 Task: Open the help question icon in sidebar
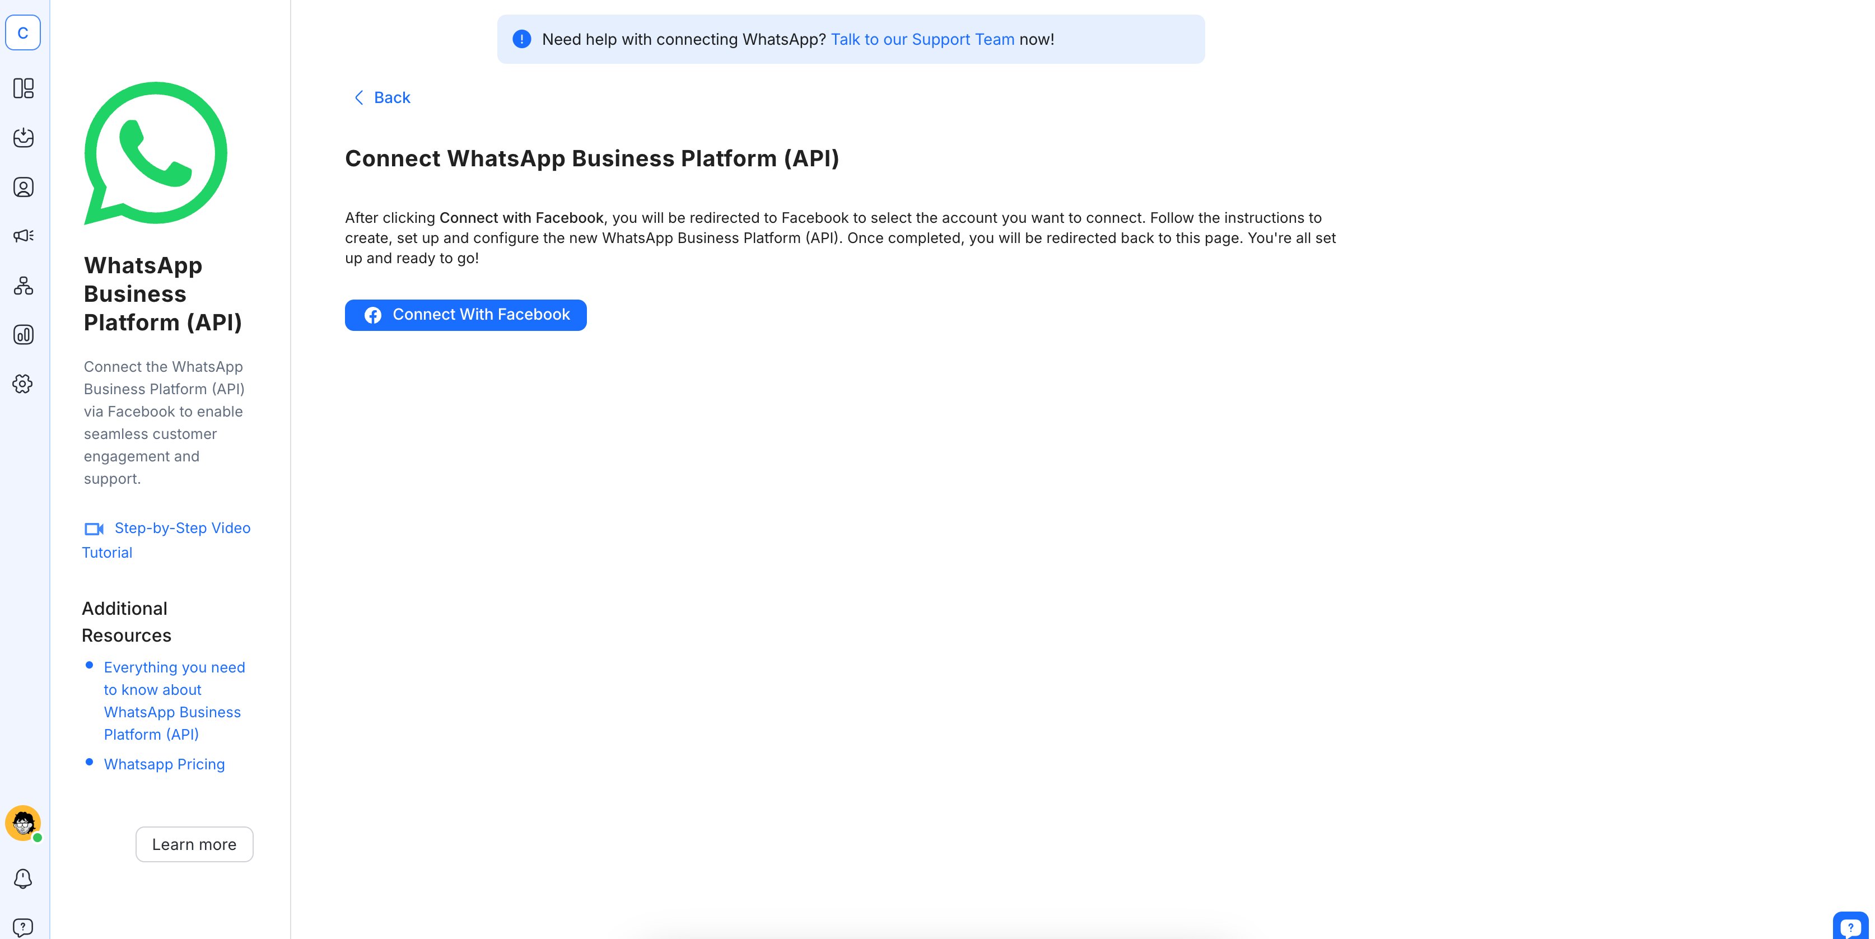click(24, 927)
